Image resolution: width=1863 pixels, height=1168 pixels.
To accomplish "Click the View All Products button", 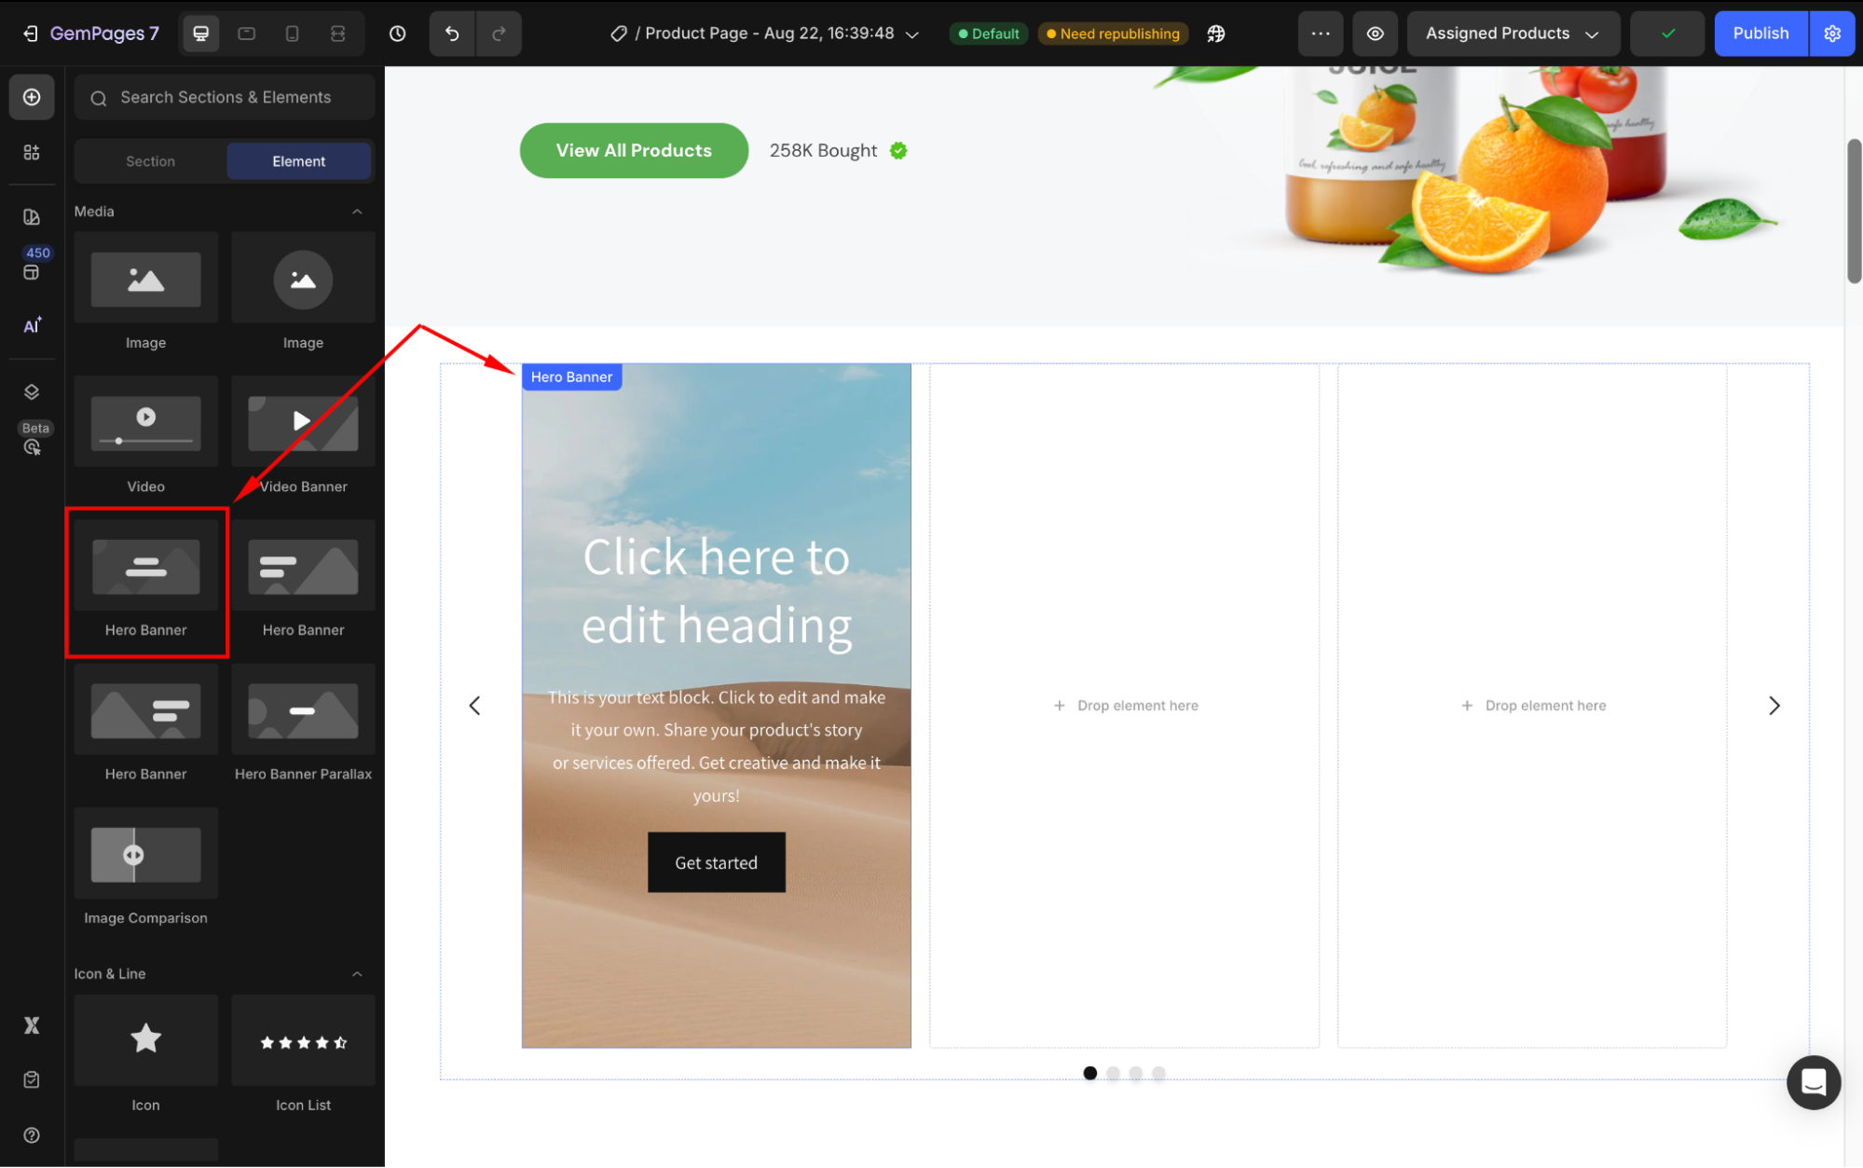I will coord(634,150).
